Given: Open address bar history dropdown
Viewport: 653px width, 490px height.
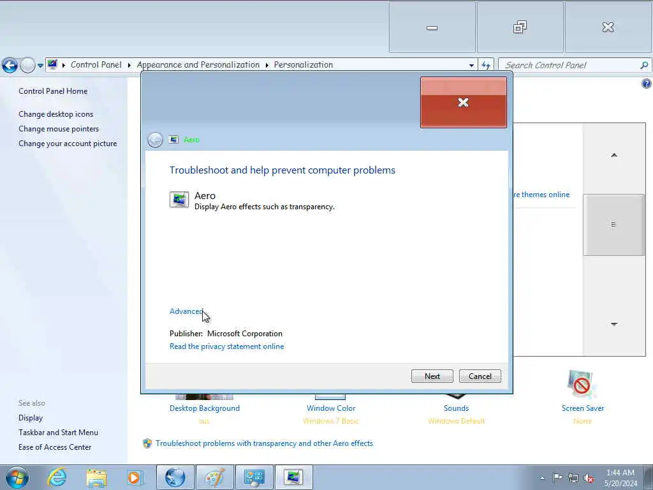Looking at the screenshot, I should [471, 66].
